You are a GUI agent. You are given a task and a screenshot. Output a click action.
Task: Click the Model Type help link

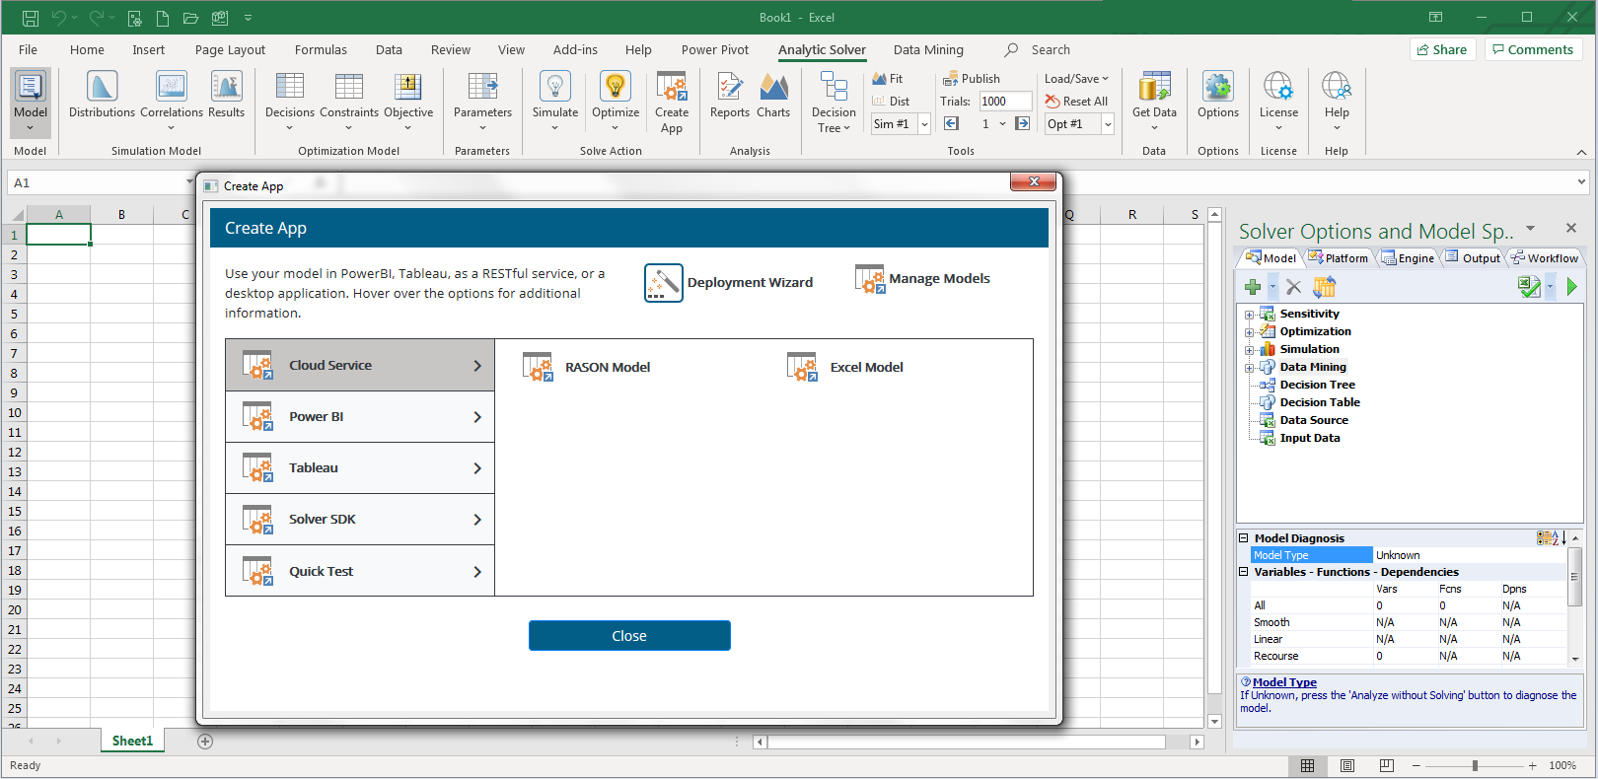tap(1283, 682)
